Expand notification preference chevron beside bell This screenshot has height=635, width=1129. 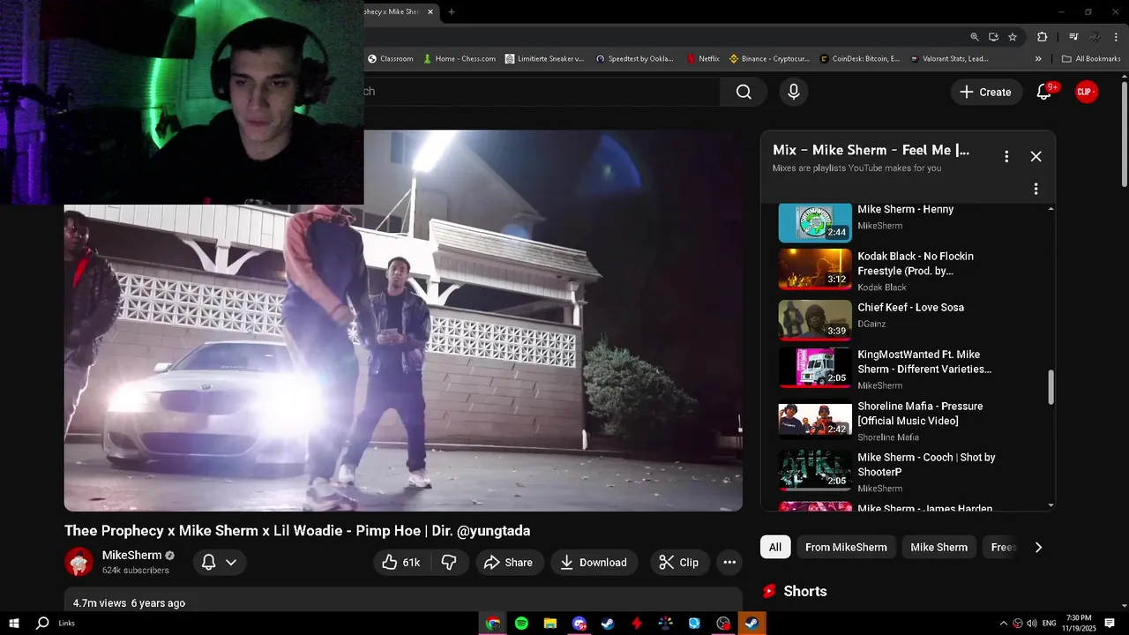(231, 563)
